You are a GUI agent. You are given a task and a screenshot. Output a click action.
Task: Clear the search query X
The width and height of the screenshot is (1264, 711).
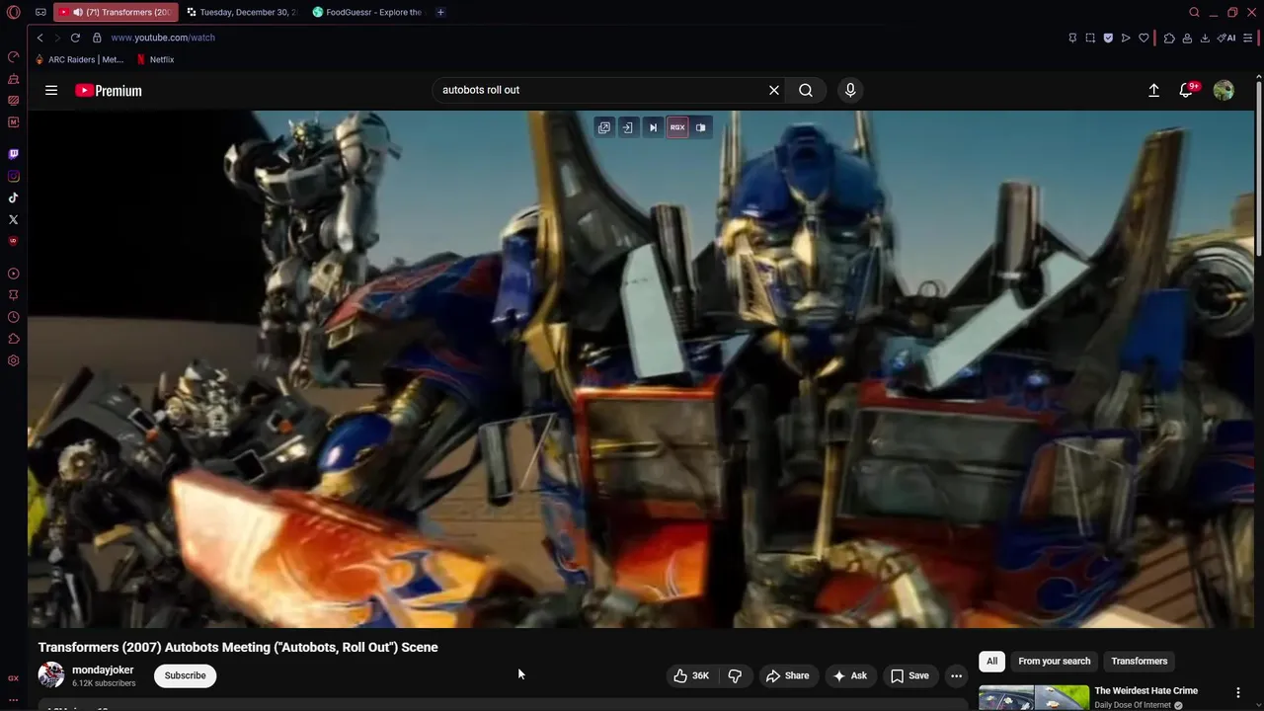(774, 90)
